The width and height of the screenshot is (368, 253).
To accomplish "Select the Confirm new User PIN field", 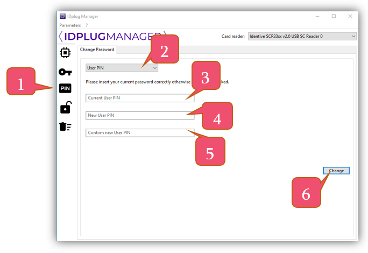I will coord(139,133).
